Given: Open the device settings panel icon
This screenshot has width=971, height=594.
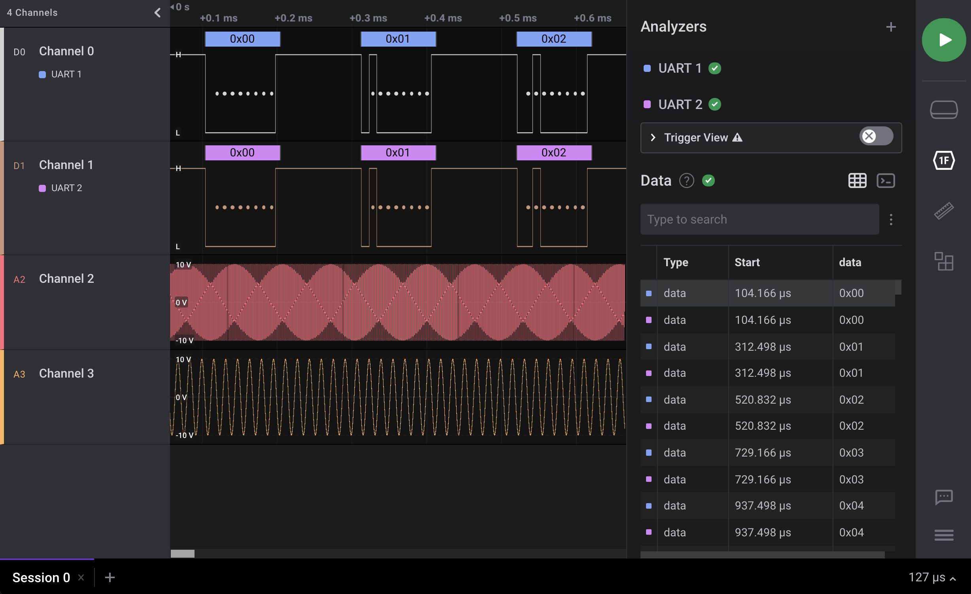Looking at the screenshot, I should click(x=944, y=109).
